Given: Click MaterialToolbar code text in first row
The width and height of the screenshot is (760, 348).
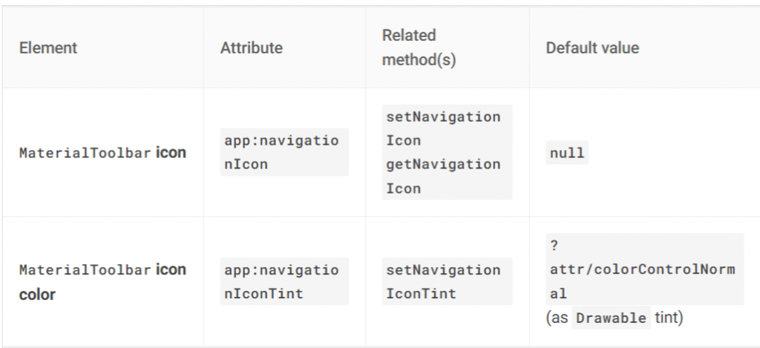Looking at the screenshot, I should 85,153.
